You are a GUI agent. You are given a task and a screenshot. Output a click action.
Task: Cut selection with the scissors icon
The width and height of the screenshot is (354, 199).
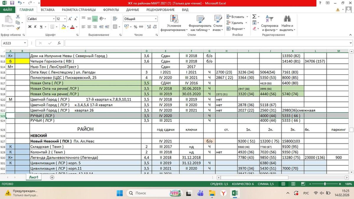tap(18, 17)
